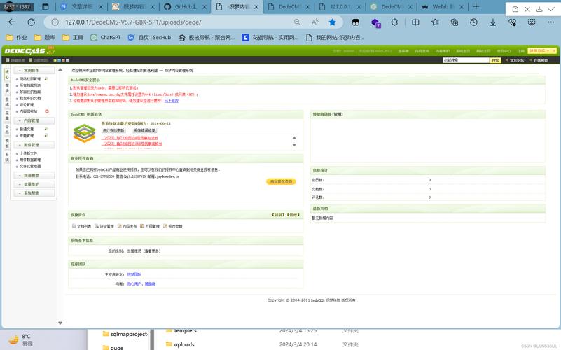The image size is (561, 350).
Task: Select the 系统 vertical tab in left strip
Action: (7, 157)
